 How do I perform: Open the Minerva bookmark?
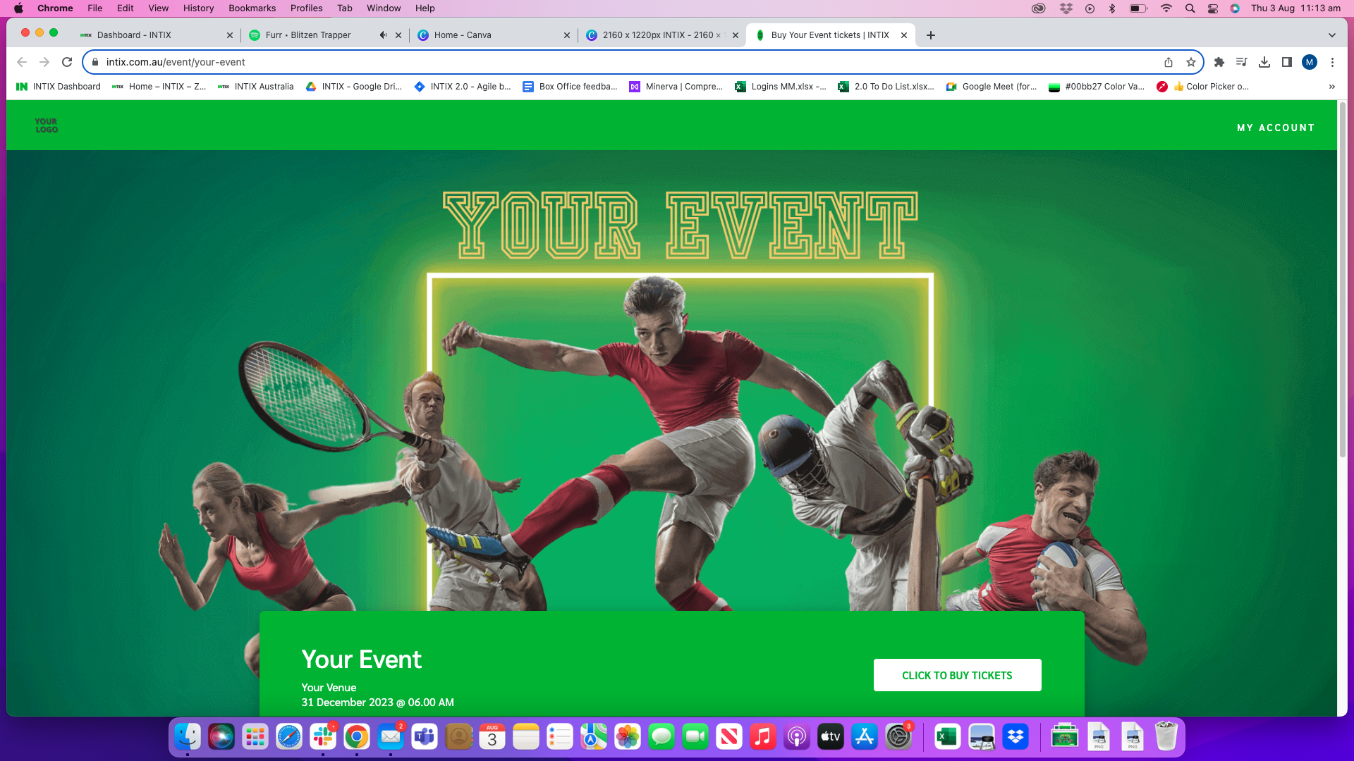pos(676,87)
